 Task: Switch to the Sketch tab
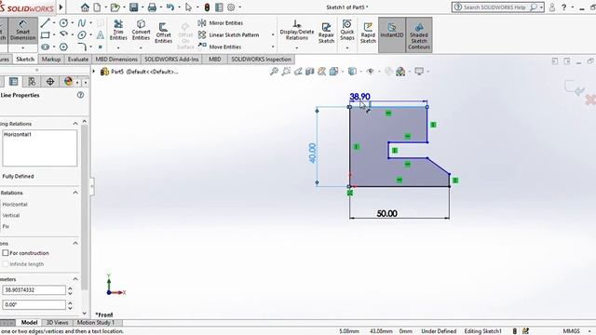tap(25, 60)
